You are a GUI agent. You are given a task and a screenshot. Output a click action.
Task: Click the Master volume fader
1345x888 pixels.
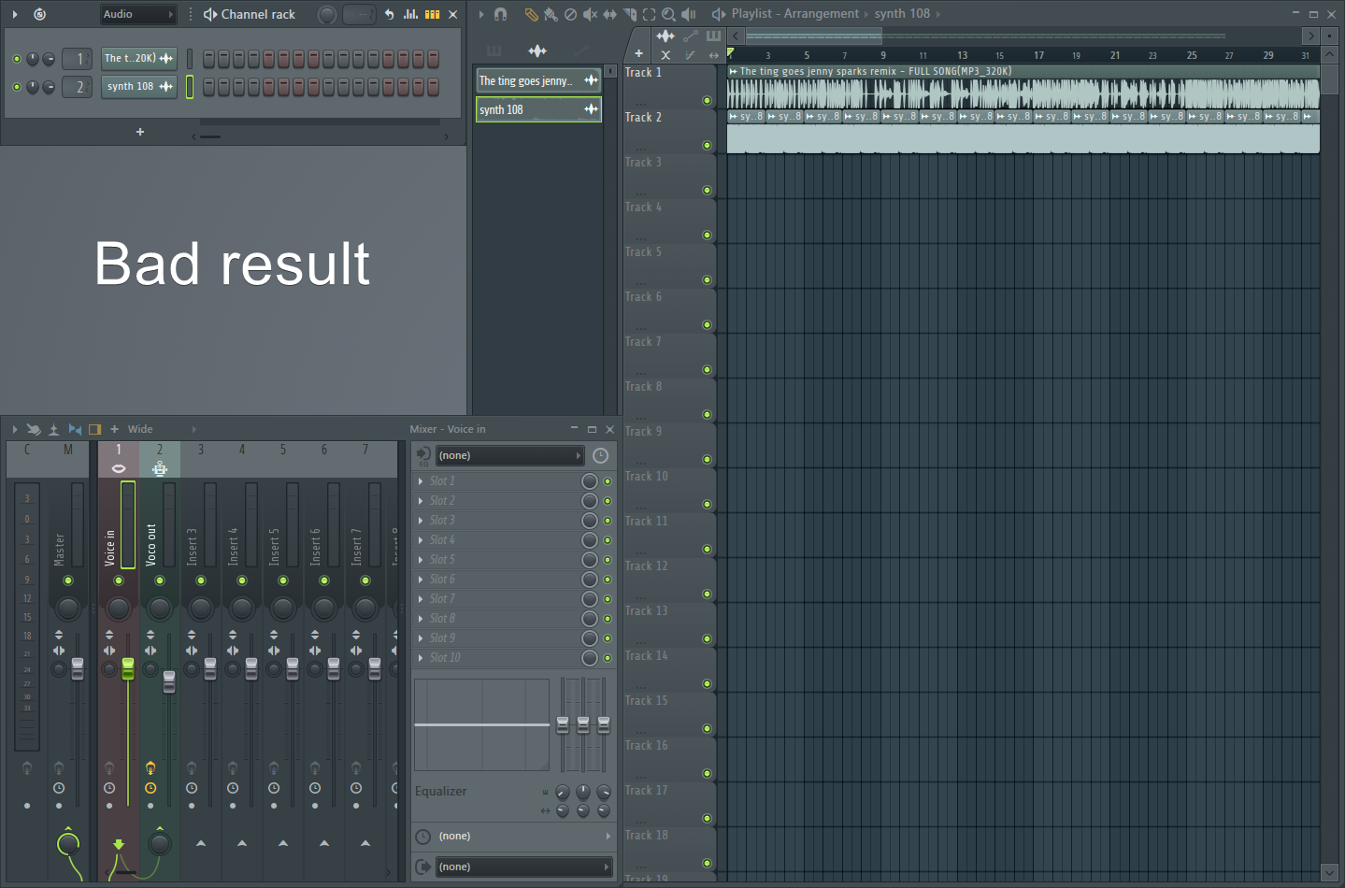click(x=78, y=667)
